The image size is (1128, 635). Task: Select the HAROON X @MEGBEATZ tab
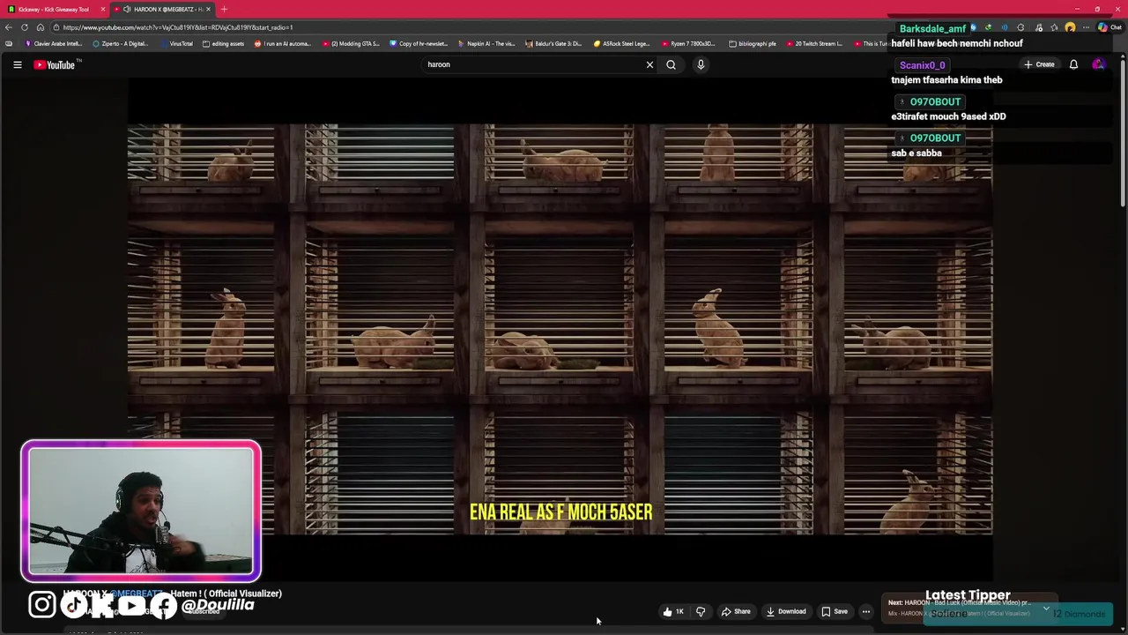[163, 9]
